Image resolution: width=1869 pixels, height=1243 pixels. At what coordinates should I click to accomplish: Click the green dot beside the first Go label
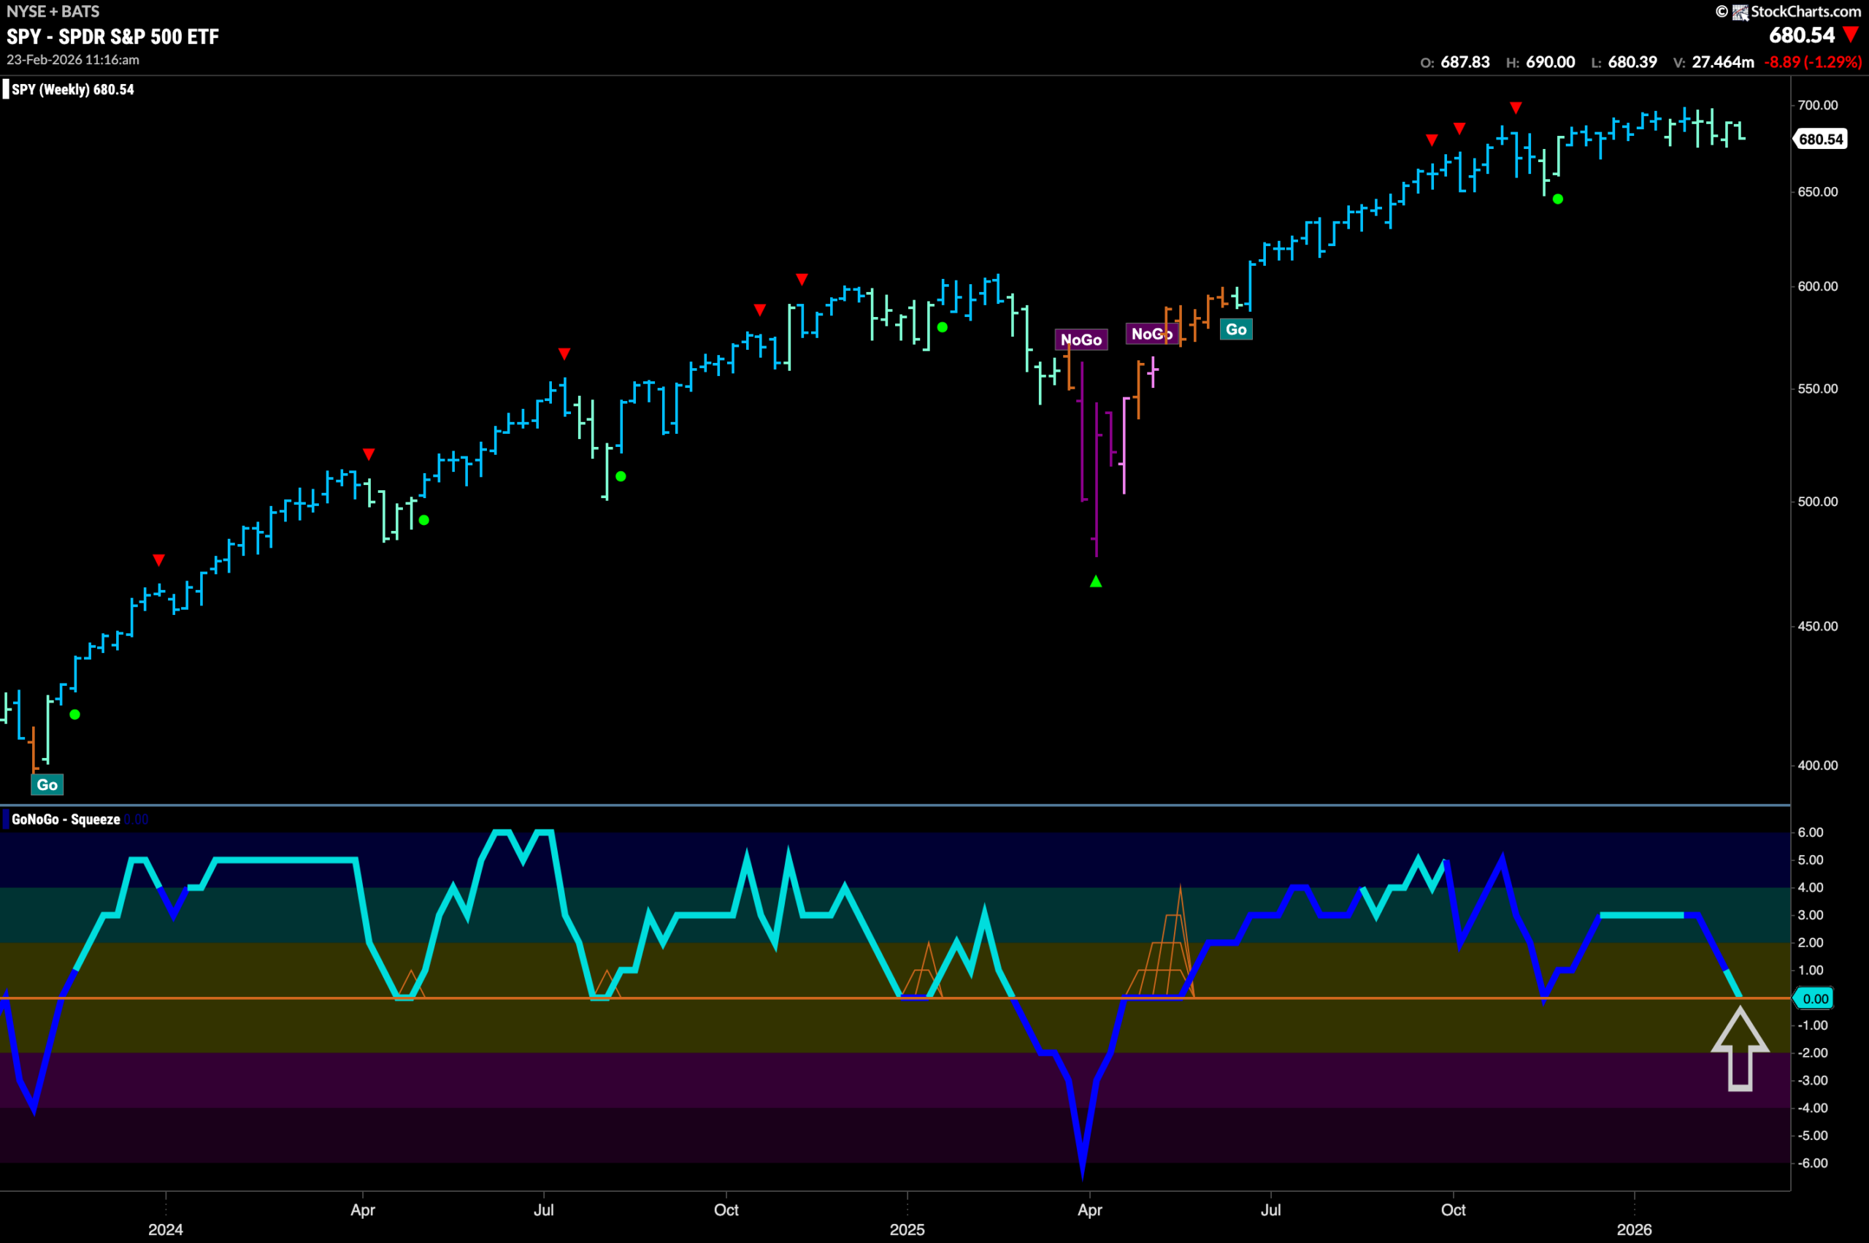[x=74, y=714]
